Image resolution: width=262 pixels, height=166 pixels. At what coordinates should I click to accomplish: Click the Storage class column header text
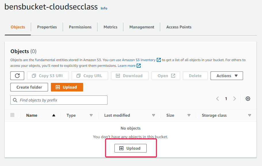(214, 115)
